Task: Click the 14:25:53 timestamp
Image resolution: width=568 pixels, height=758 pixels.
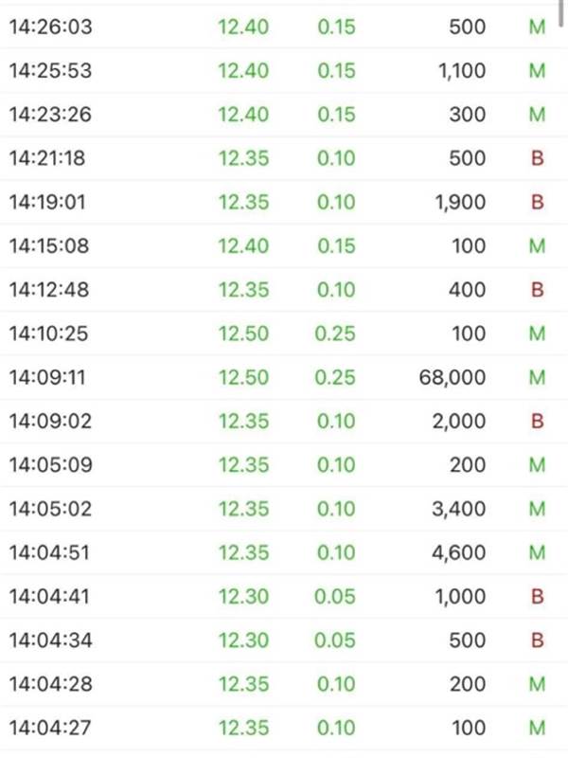Action: (50, 71)
